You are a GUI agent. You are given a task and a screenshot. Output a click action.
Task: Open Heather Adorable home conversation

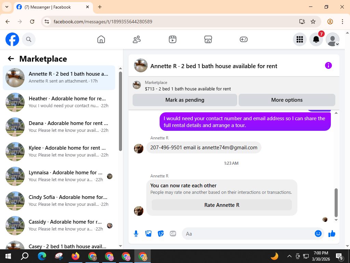[x=59, y=102]
